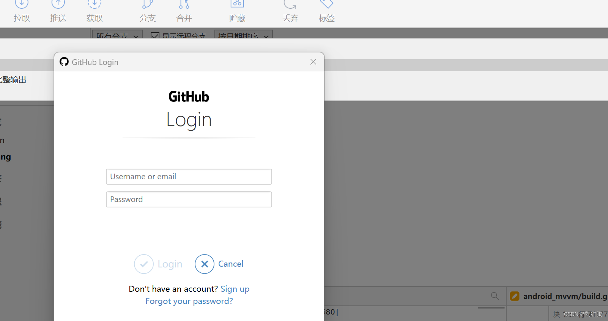The image size is (608, 321).
Task: Open the sort by date dropdown
Action: [x=243, y=34]
